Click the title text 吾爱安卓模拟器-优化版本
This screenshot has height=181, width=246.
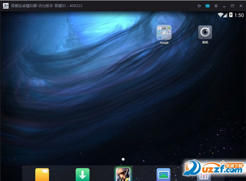click(x=32, y=6)
